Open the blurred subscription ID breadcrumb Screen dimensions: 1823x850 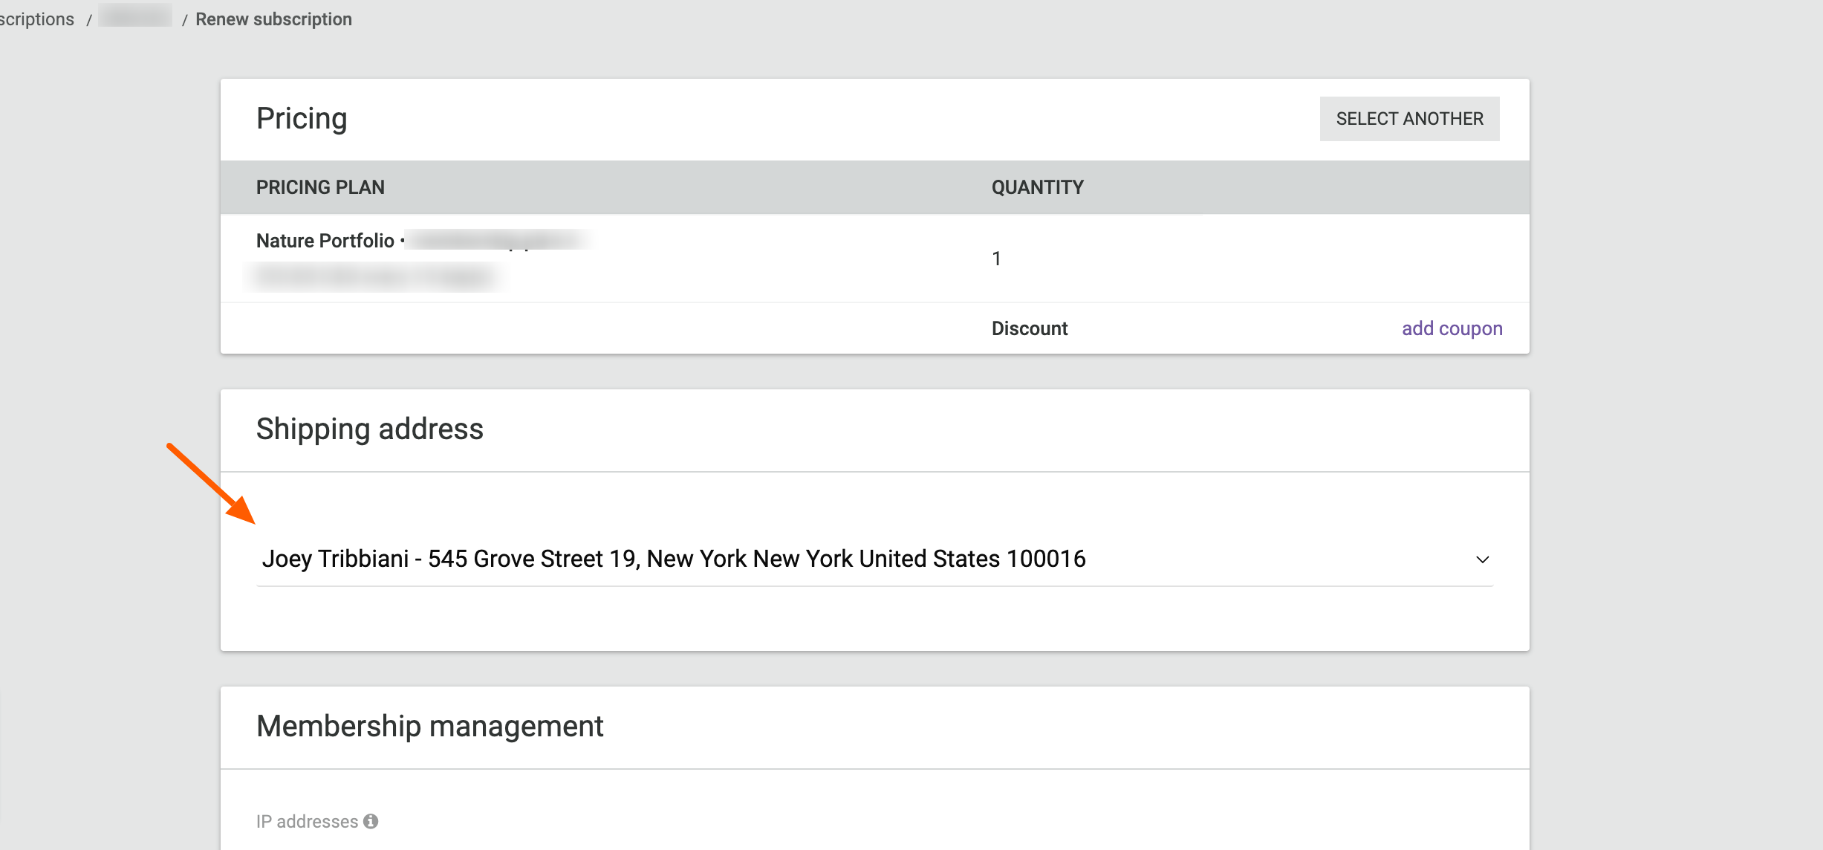coord(135,16)
